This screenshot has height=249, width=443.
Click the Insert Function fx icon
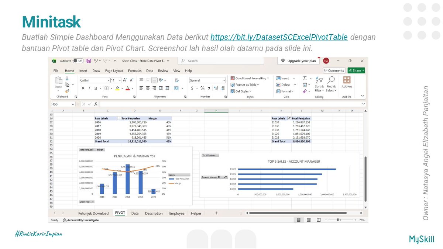(x=96, y=104)
